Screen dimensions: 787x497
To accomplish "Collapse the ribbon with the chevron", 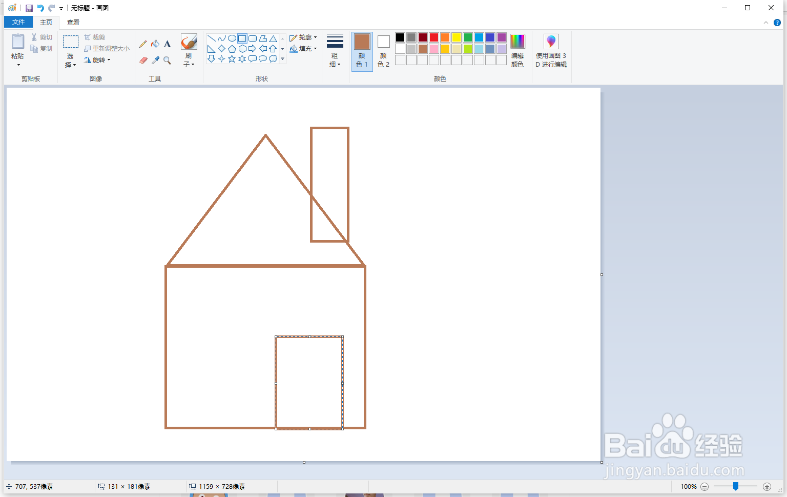I will 766,23.
